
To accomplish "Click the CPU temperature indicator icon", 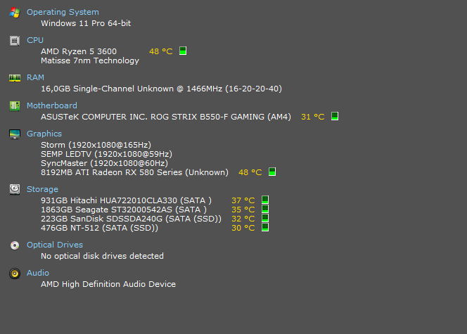I will click(x=183, y=51).
